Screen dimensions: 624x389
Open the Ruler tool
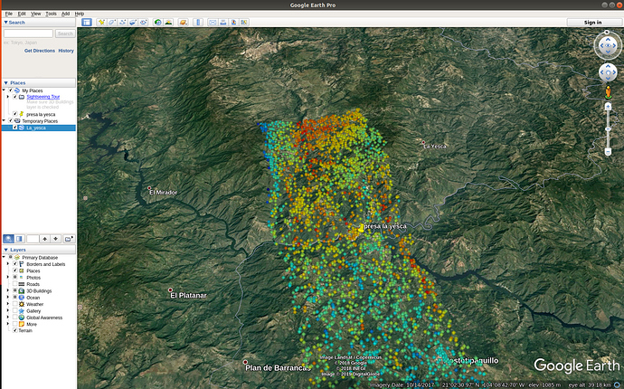(198, 23)
